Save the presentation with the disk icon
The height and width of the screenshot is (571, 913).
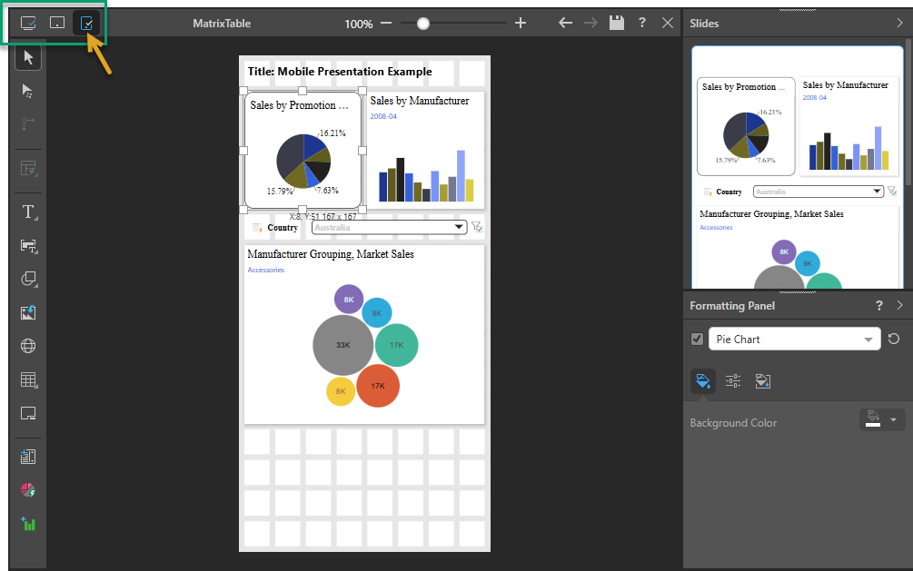[617, 23]
